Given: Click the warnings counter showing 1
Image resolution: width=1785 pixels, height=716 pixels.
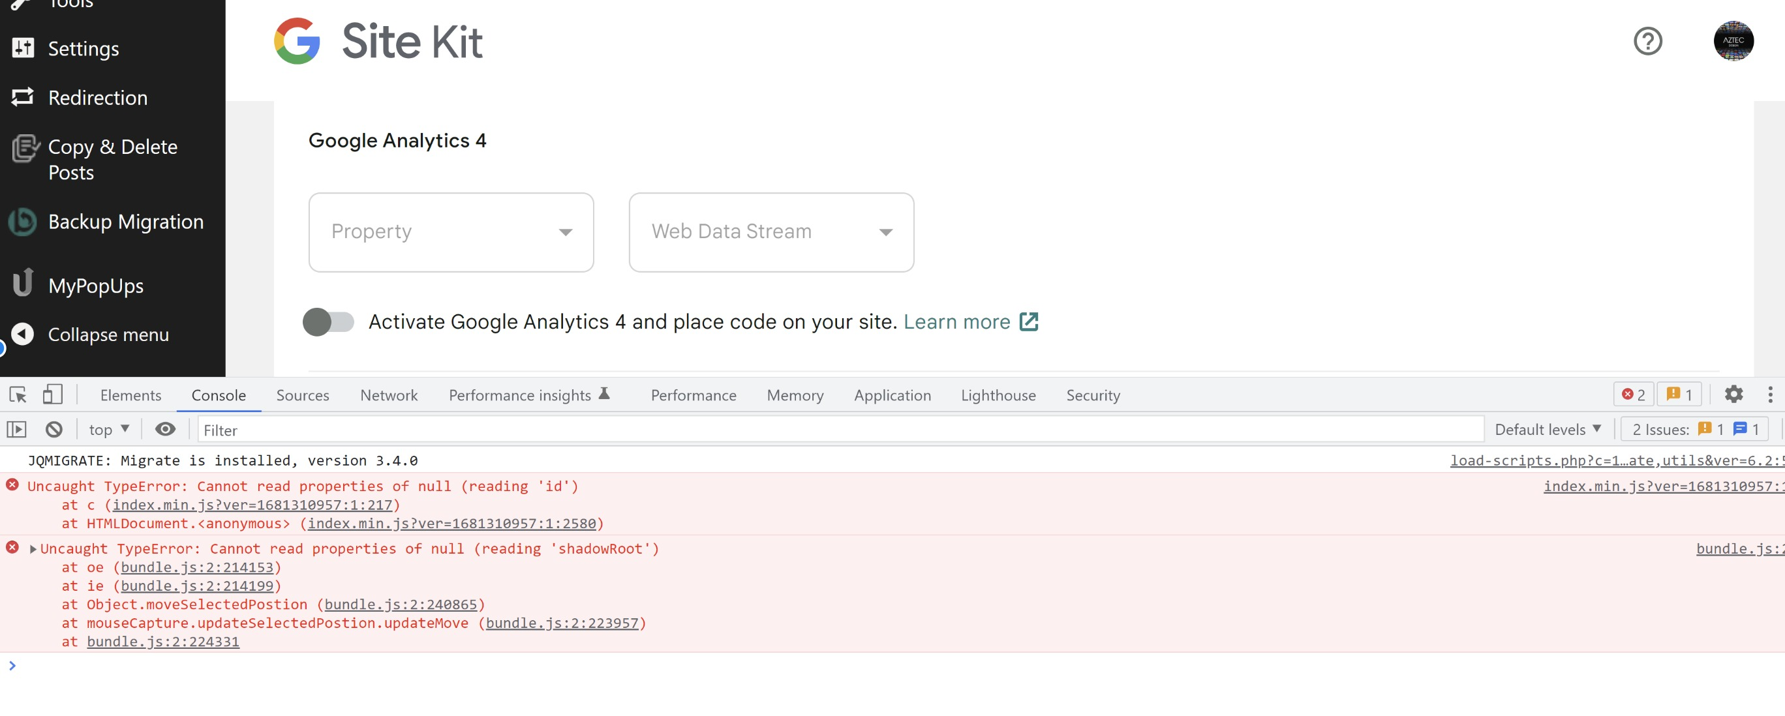Looking at the screenshot, I should [1680, 394].
